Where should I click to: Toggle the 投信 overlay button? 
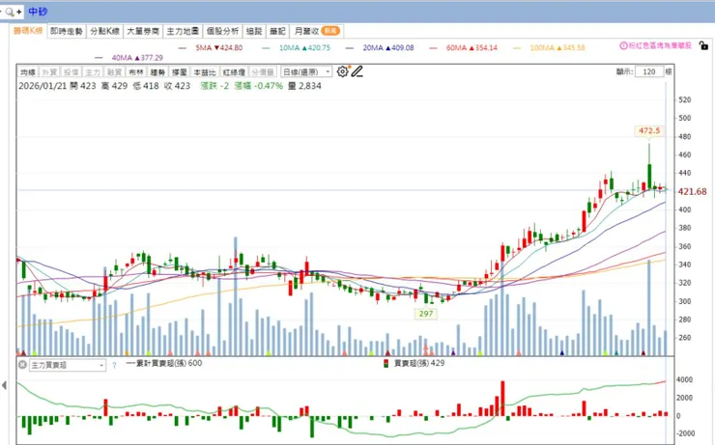(x=71, y=72)
